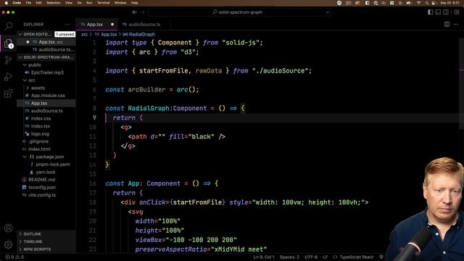Open the Apple menu
The image size is (464, 261).
click(x=6, y=3)
